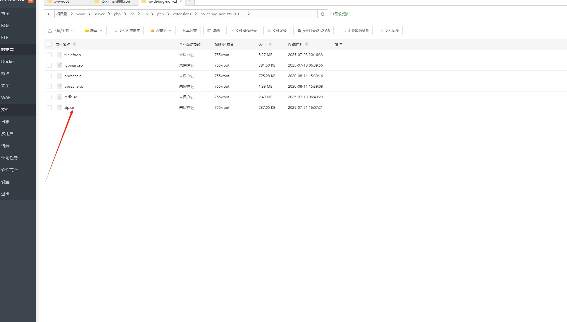
Task: Refresh the current directory listing
Action: coord(322,14)
